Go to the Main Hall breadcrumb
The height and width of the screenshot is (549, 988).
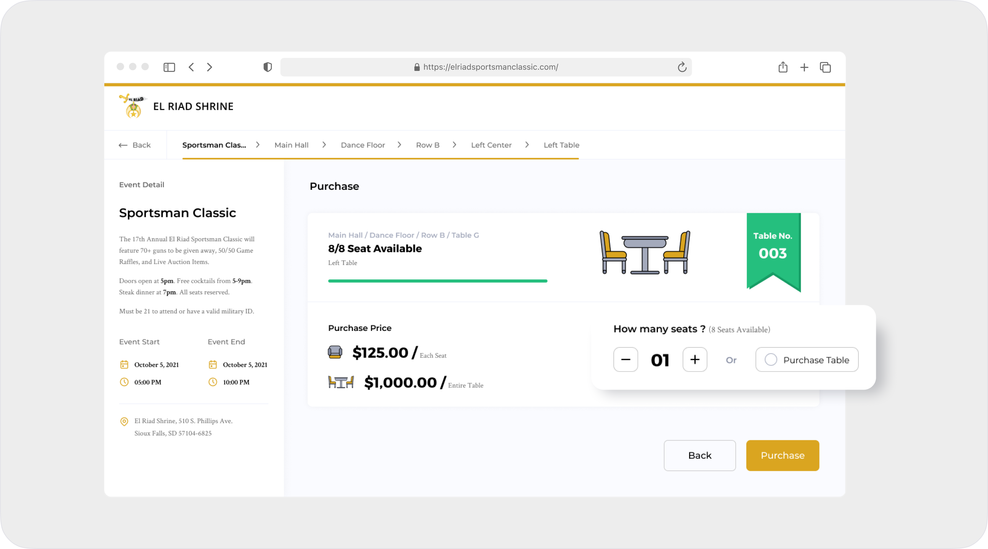coord(291,145)
